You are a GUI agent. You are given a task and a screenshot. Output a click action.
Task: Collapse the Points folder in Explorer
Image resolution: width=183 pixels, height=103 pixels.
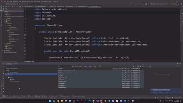(6, 36)
